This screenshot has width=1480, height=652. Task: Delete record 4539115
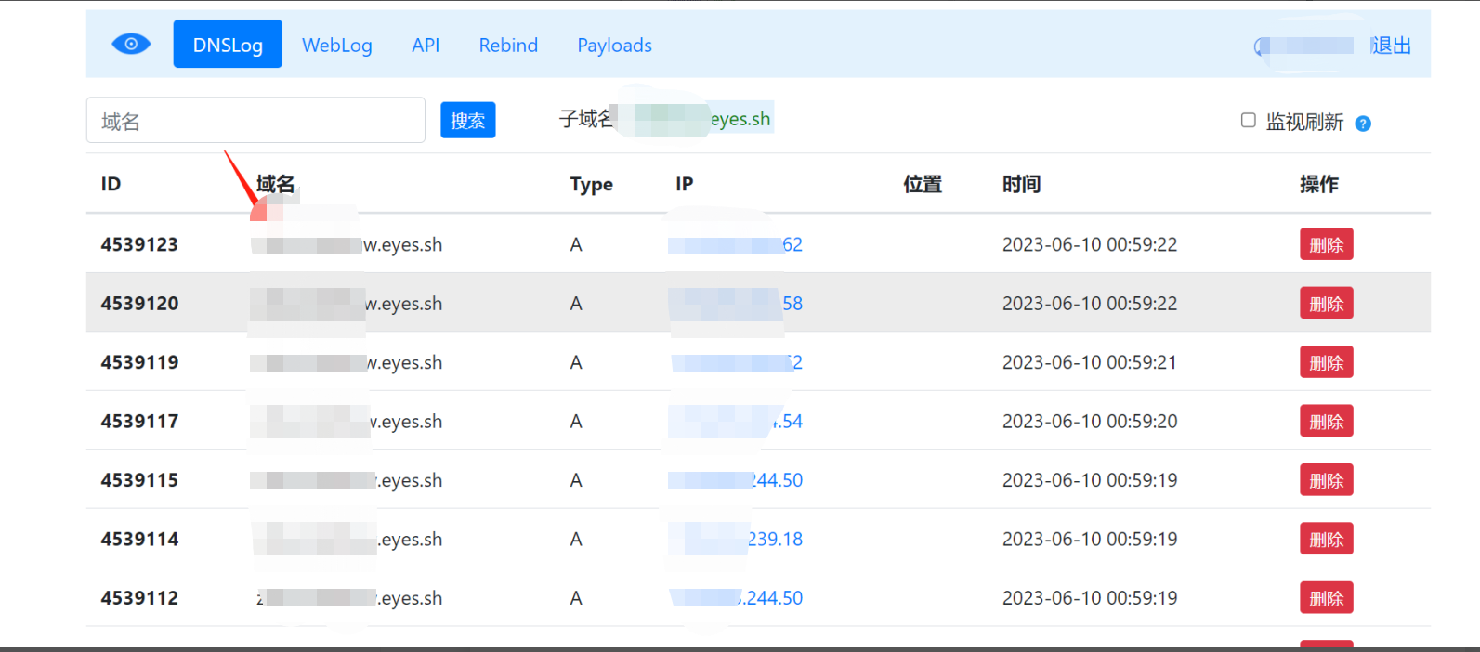[1326, 480]
